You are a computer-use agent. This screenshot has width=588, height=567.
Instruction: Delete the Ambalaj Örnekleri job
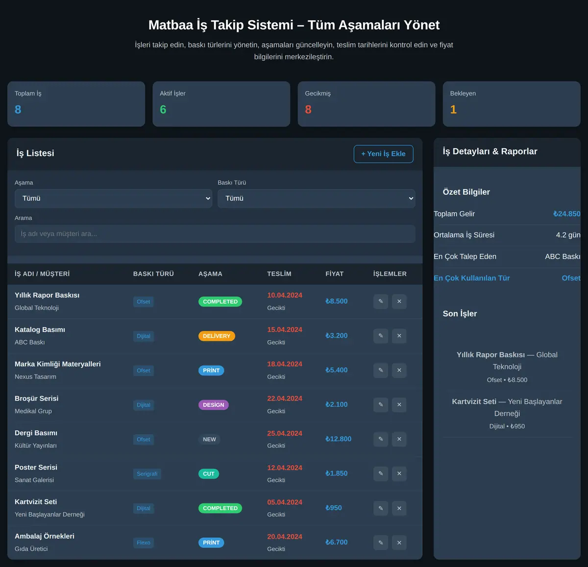[399, 543]
